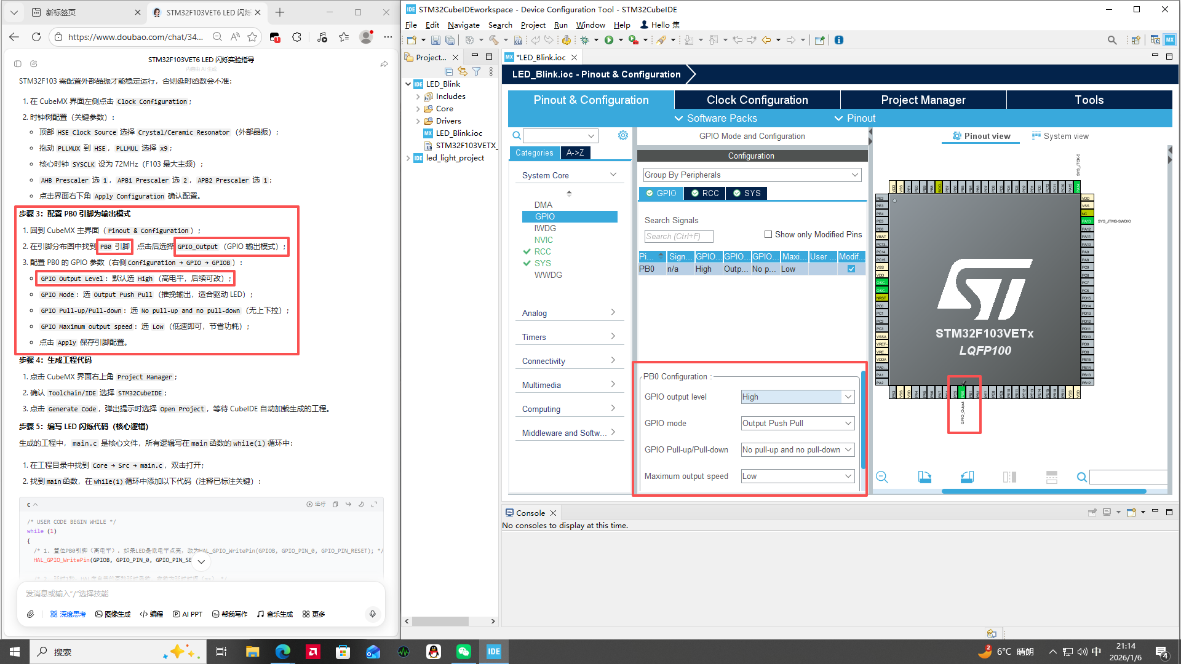The image size is (1181, 664).
Task: Click the New wizard icon in toolbar
Action: coord(412,41)
